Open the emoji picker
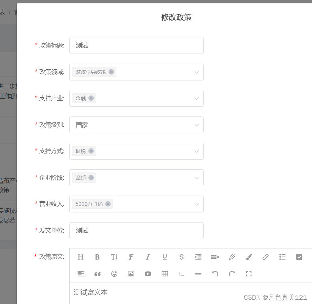 click(x=114, y=274)
